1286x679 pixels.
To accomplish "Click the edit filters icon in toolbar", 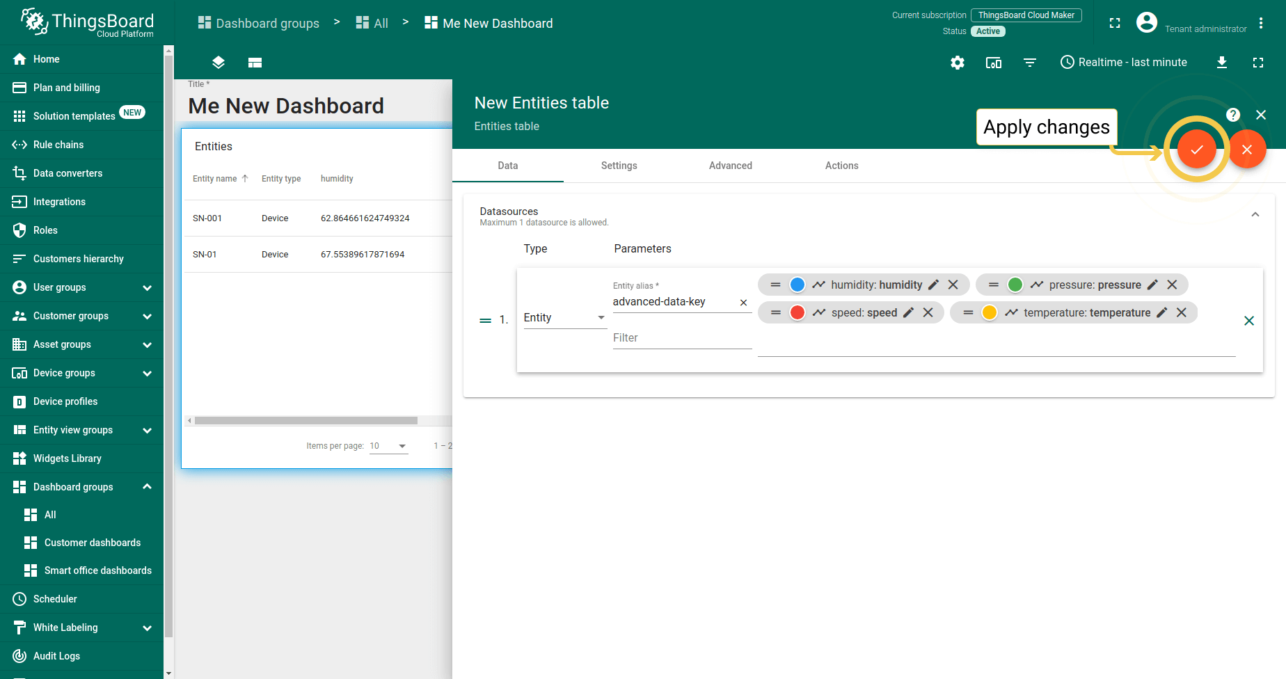I will click(x=1030, y=63).
